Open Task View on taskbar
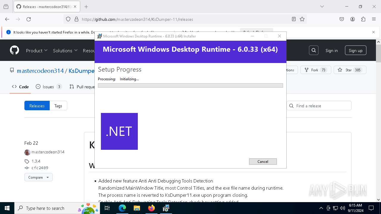381x214 pixels. pyautogui.click(x=107, y=208)
